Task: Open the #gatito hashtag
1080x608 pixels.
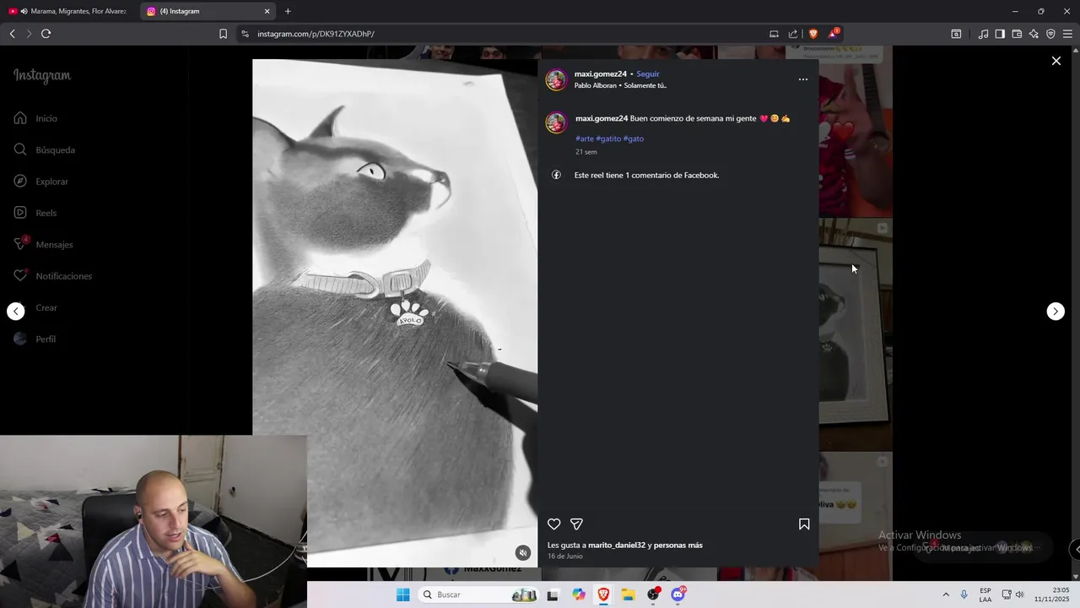Action: (608, 138)
